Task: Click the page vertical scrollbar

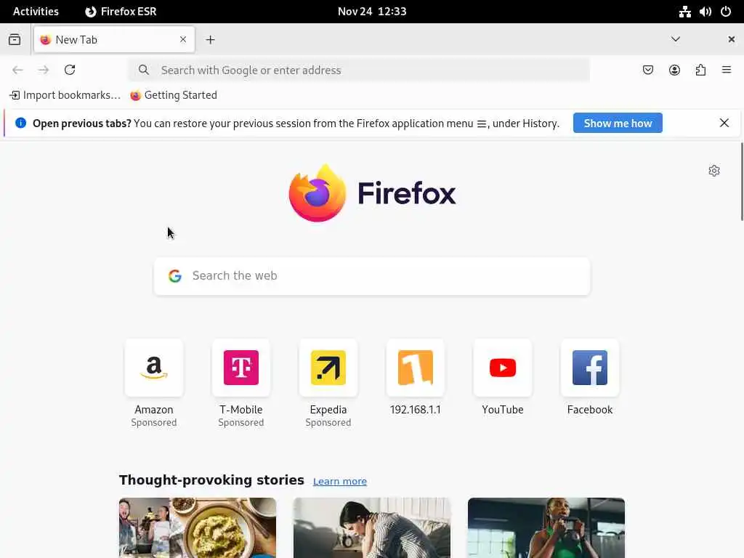Action: tap(742, 182)
